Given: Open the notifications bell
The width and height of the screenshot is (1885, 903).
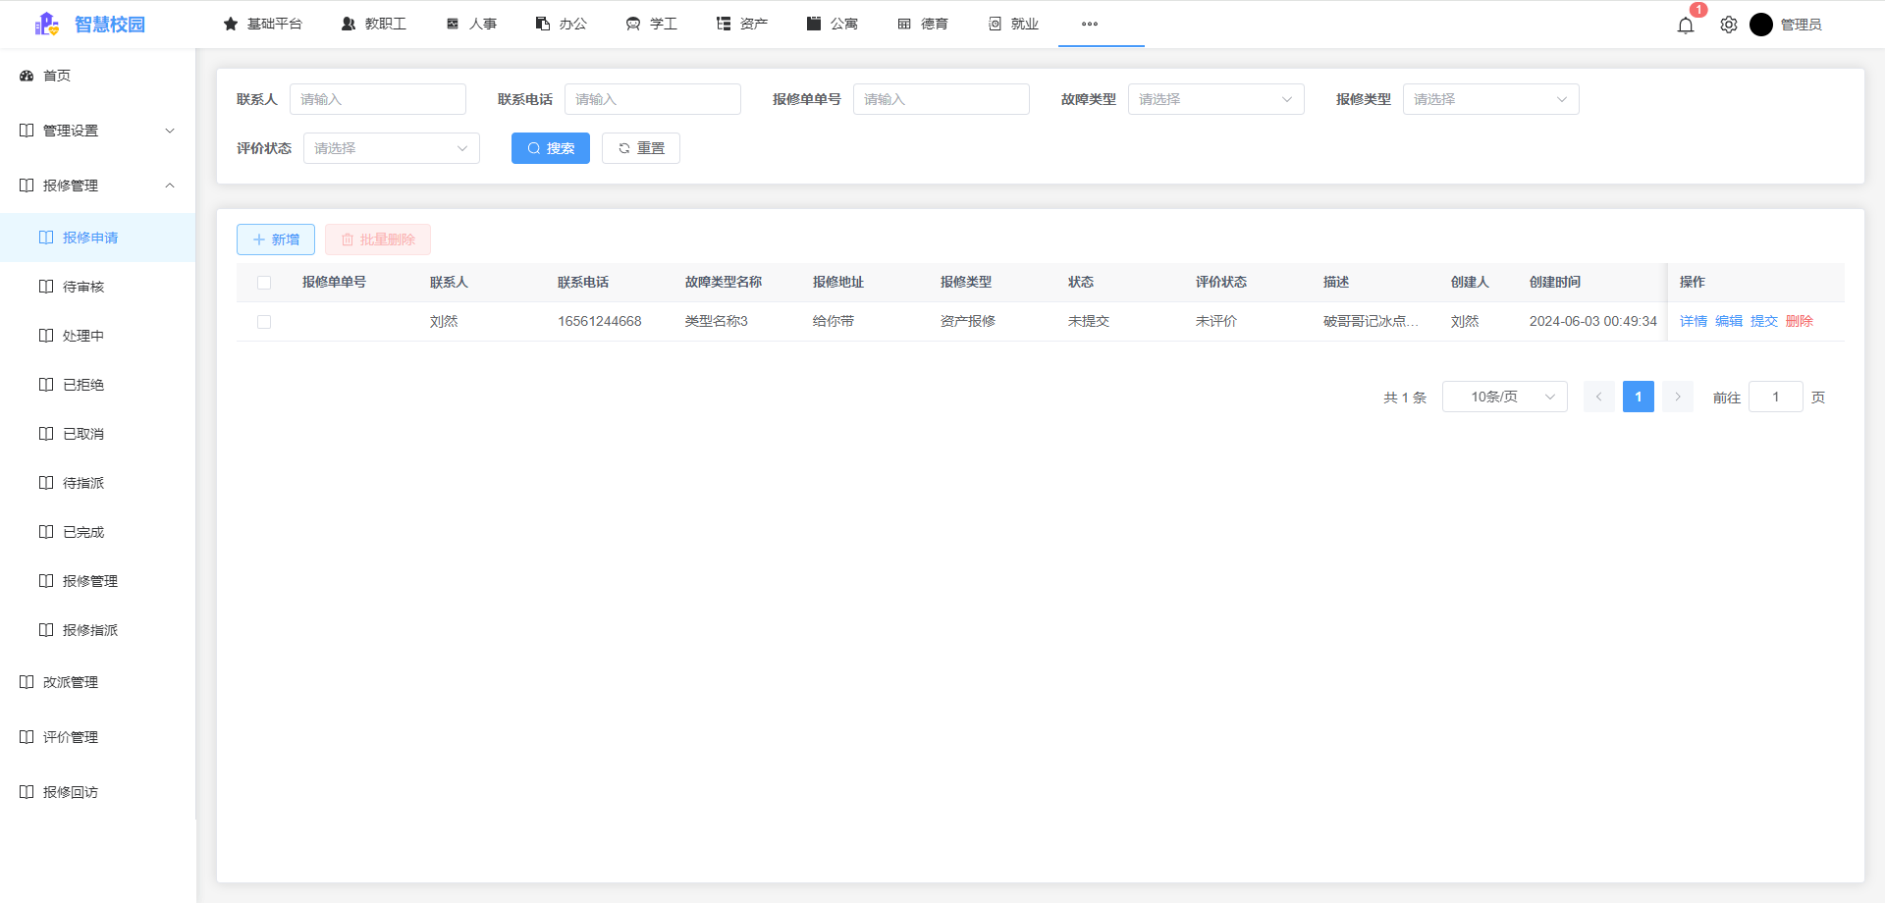Looking at the screenshot, I should coord(1686,25).
